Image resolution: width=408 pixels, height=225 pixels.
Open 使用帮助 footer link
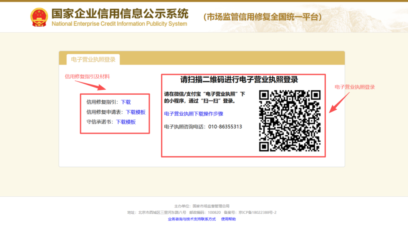229,219
